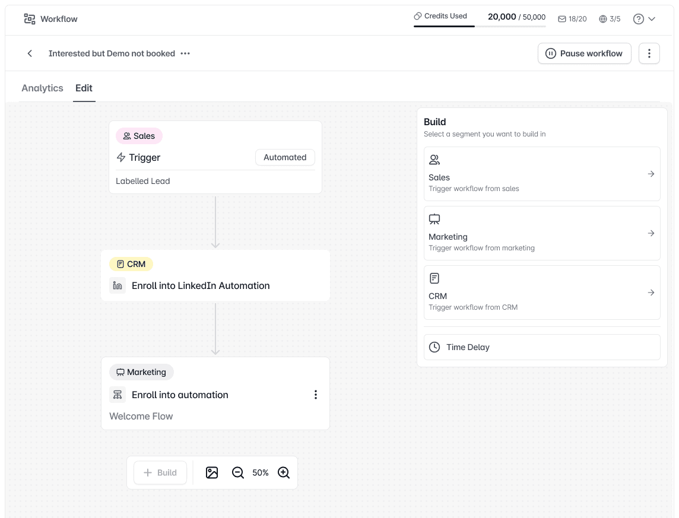Image resolution: width=679 pixels, height=518 pixels.
Task: Open three-dot menu beside the workflow title
Action: click(x=185, y=53)
